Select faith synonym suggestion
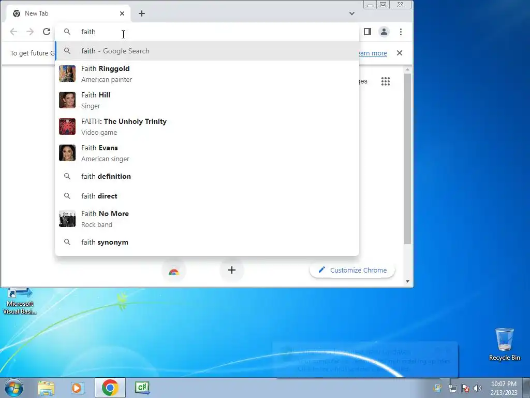 point(207,243)
